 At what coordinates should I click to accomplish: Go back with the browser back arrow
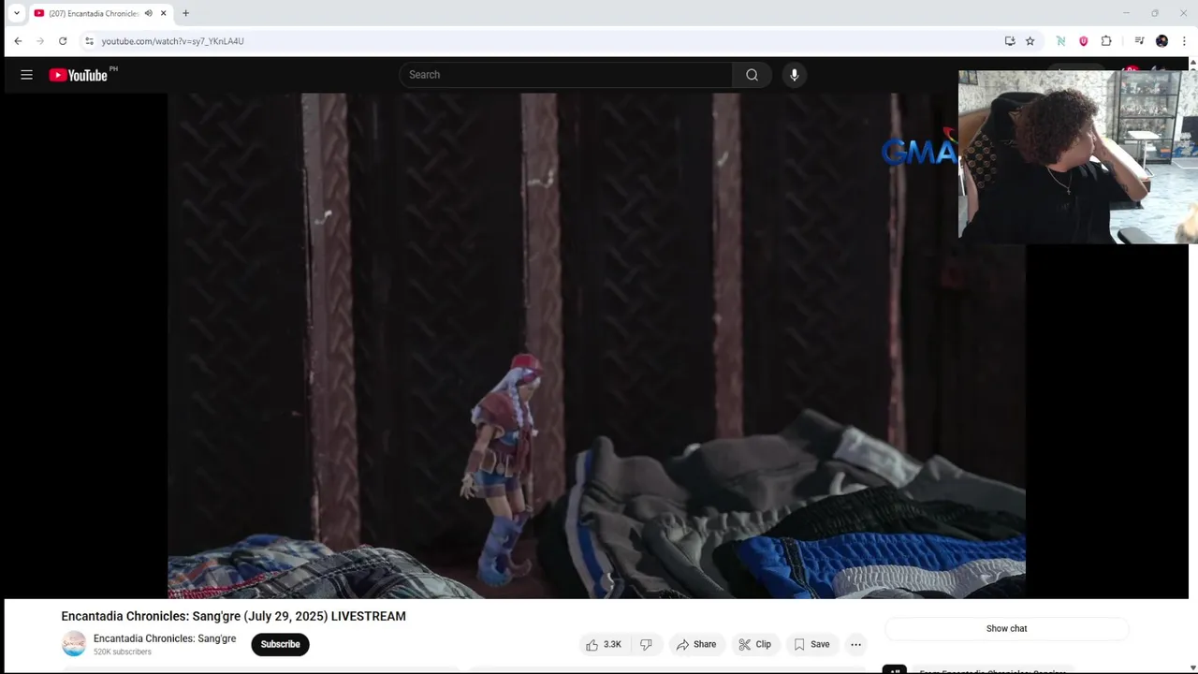(x=18, y=41)
